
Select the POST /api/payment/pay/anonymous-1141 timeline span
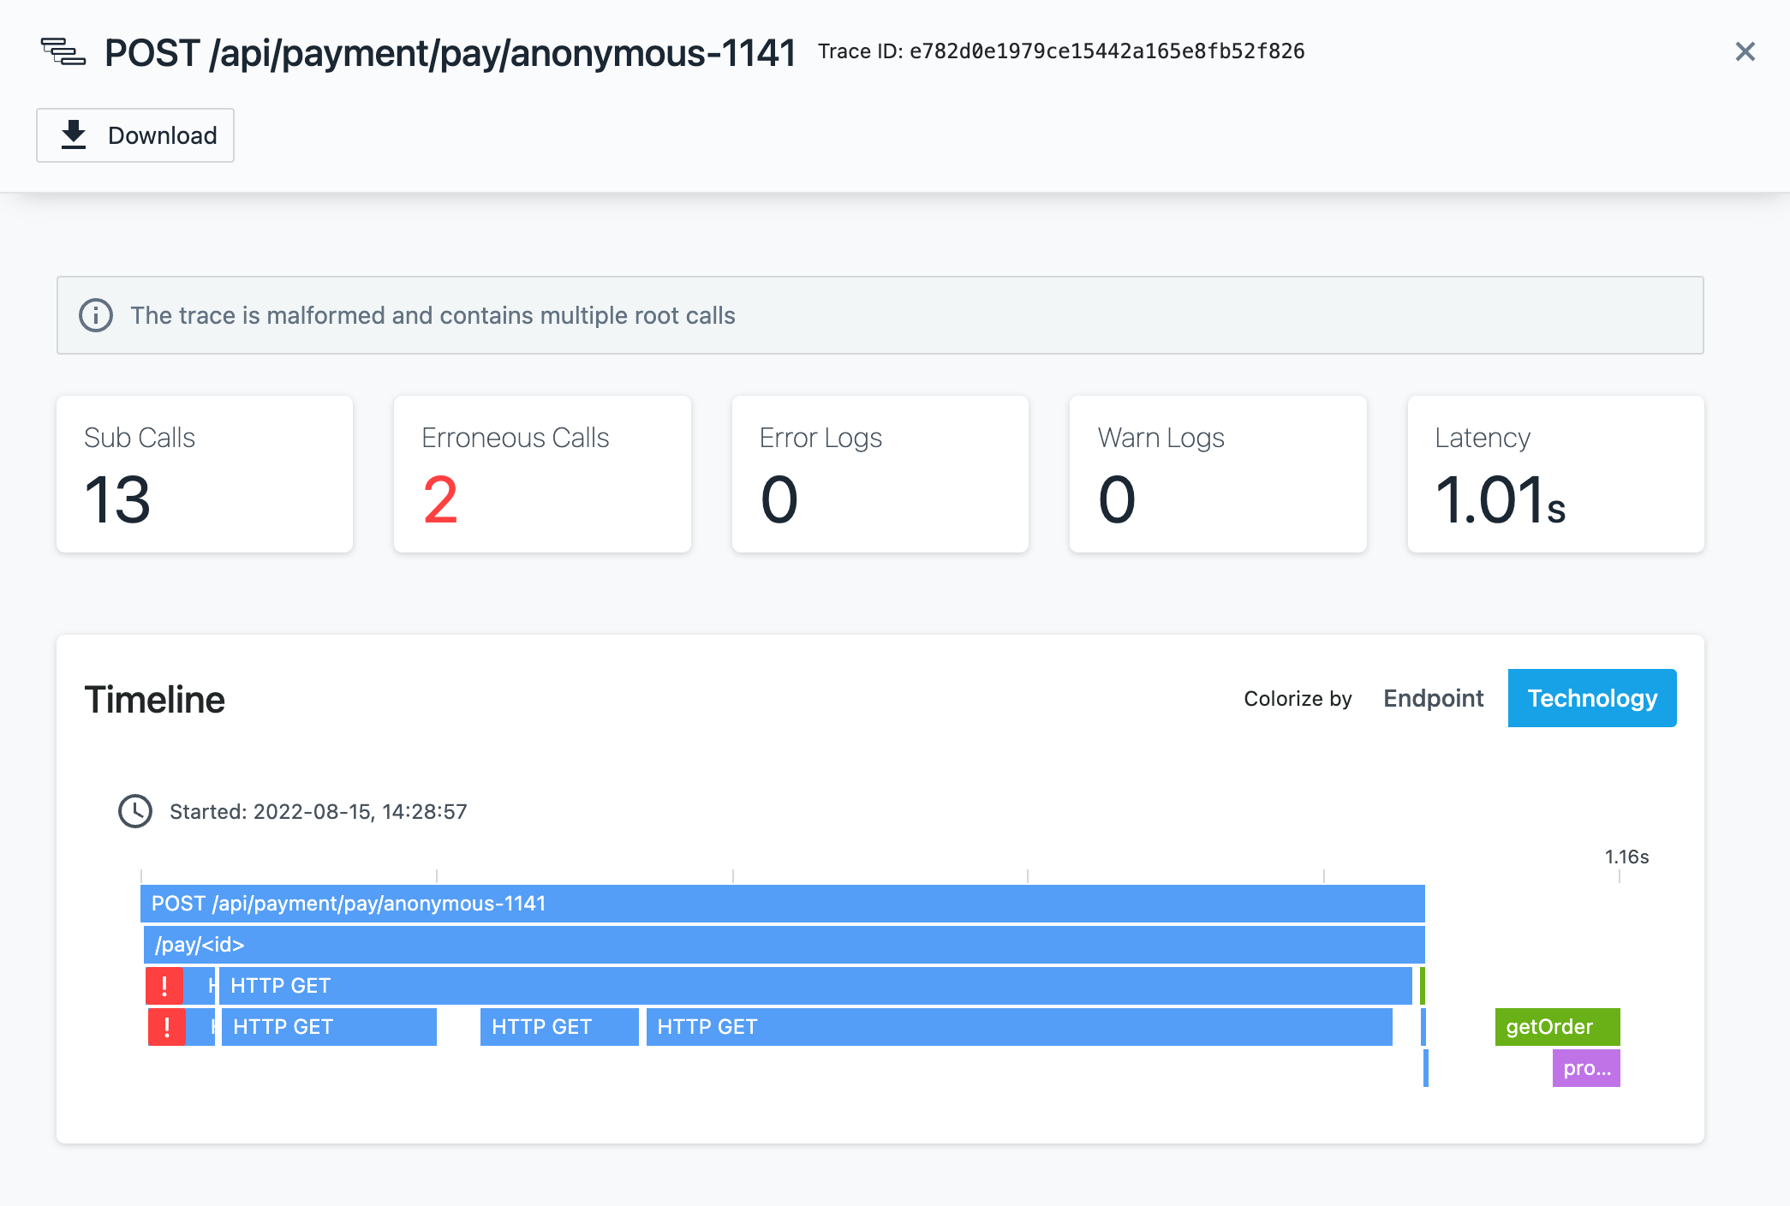tap(783, 904)
